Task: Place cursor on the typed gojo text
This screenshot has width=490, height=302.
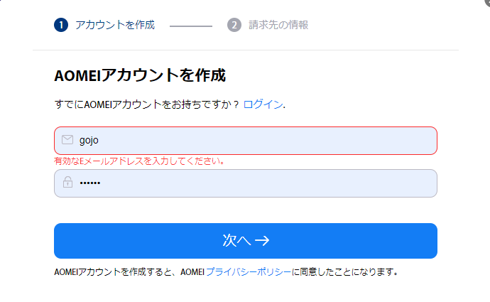Action: pos(89,140)
